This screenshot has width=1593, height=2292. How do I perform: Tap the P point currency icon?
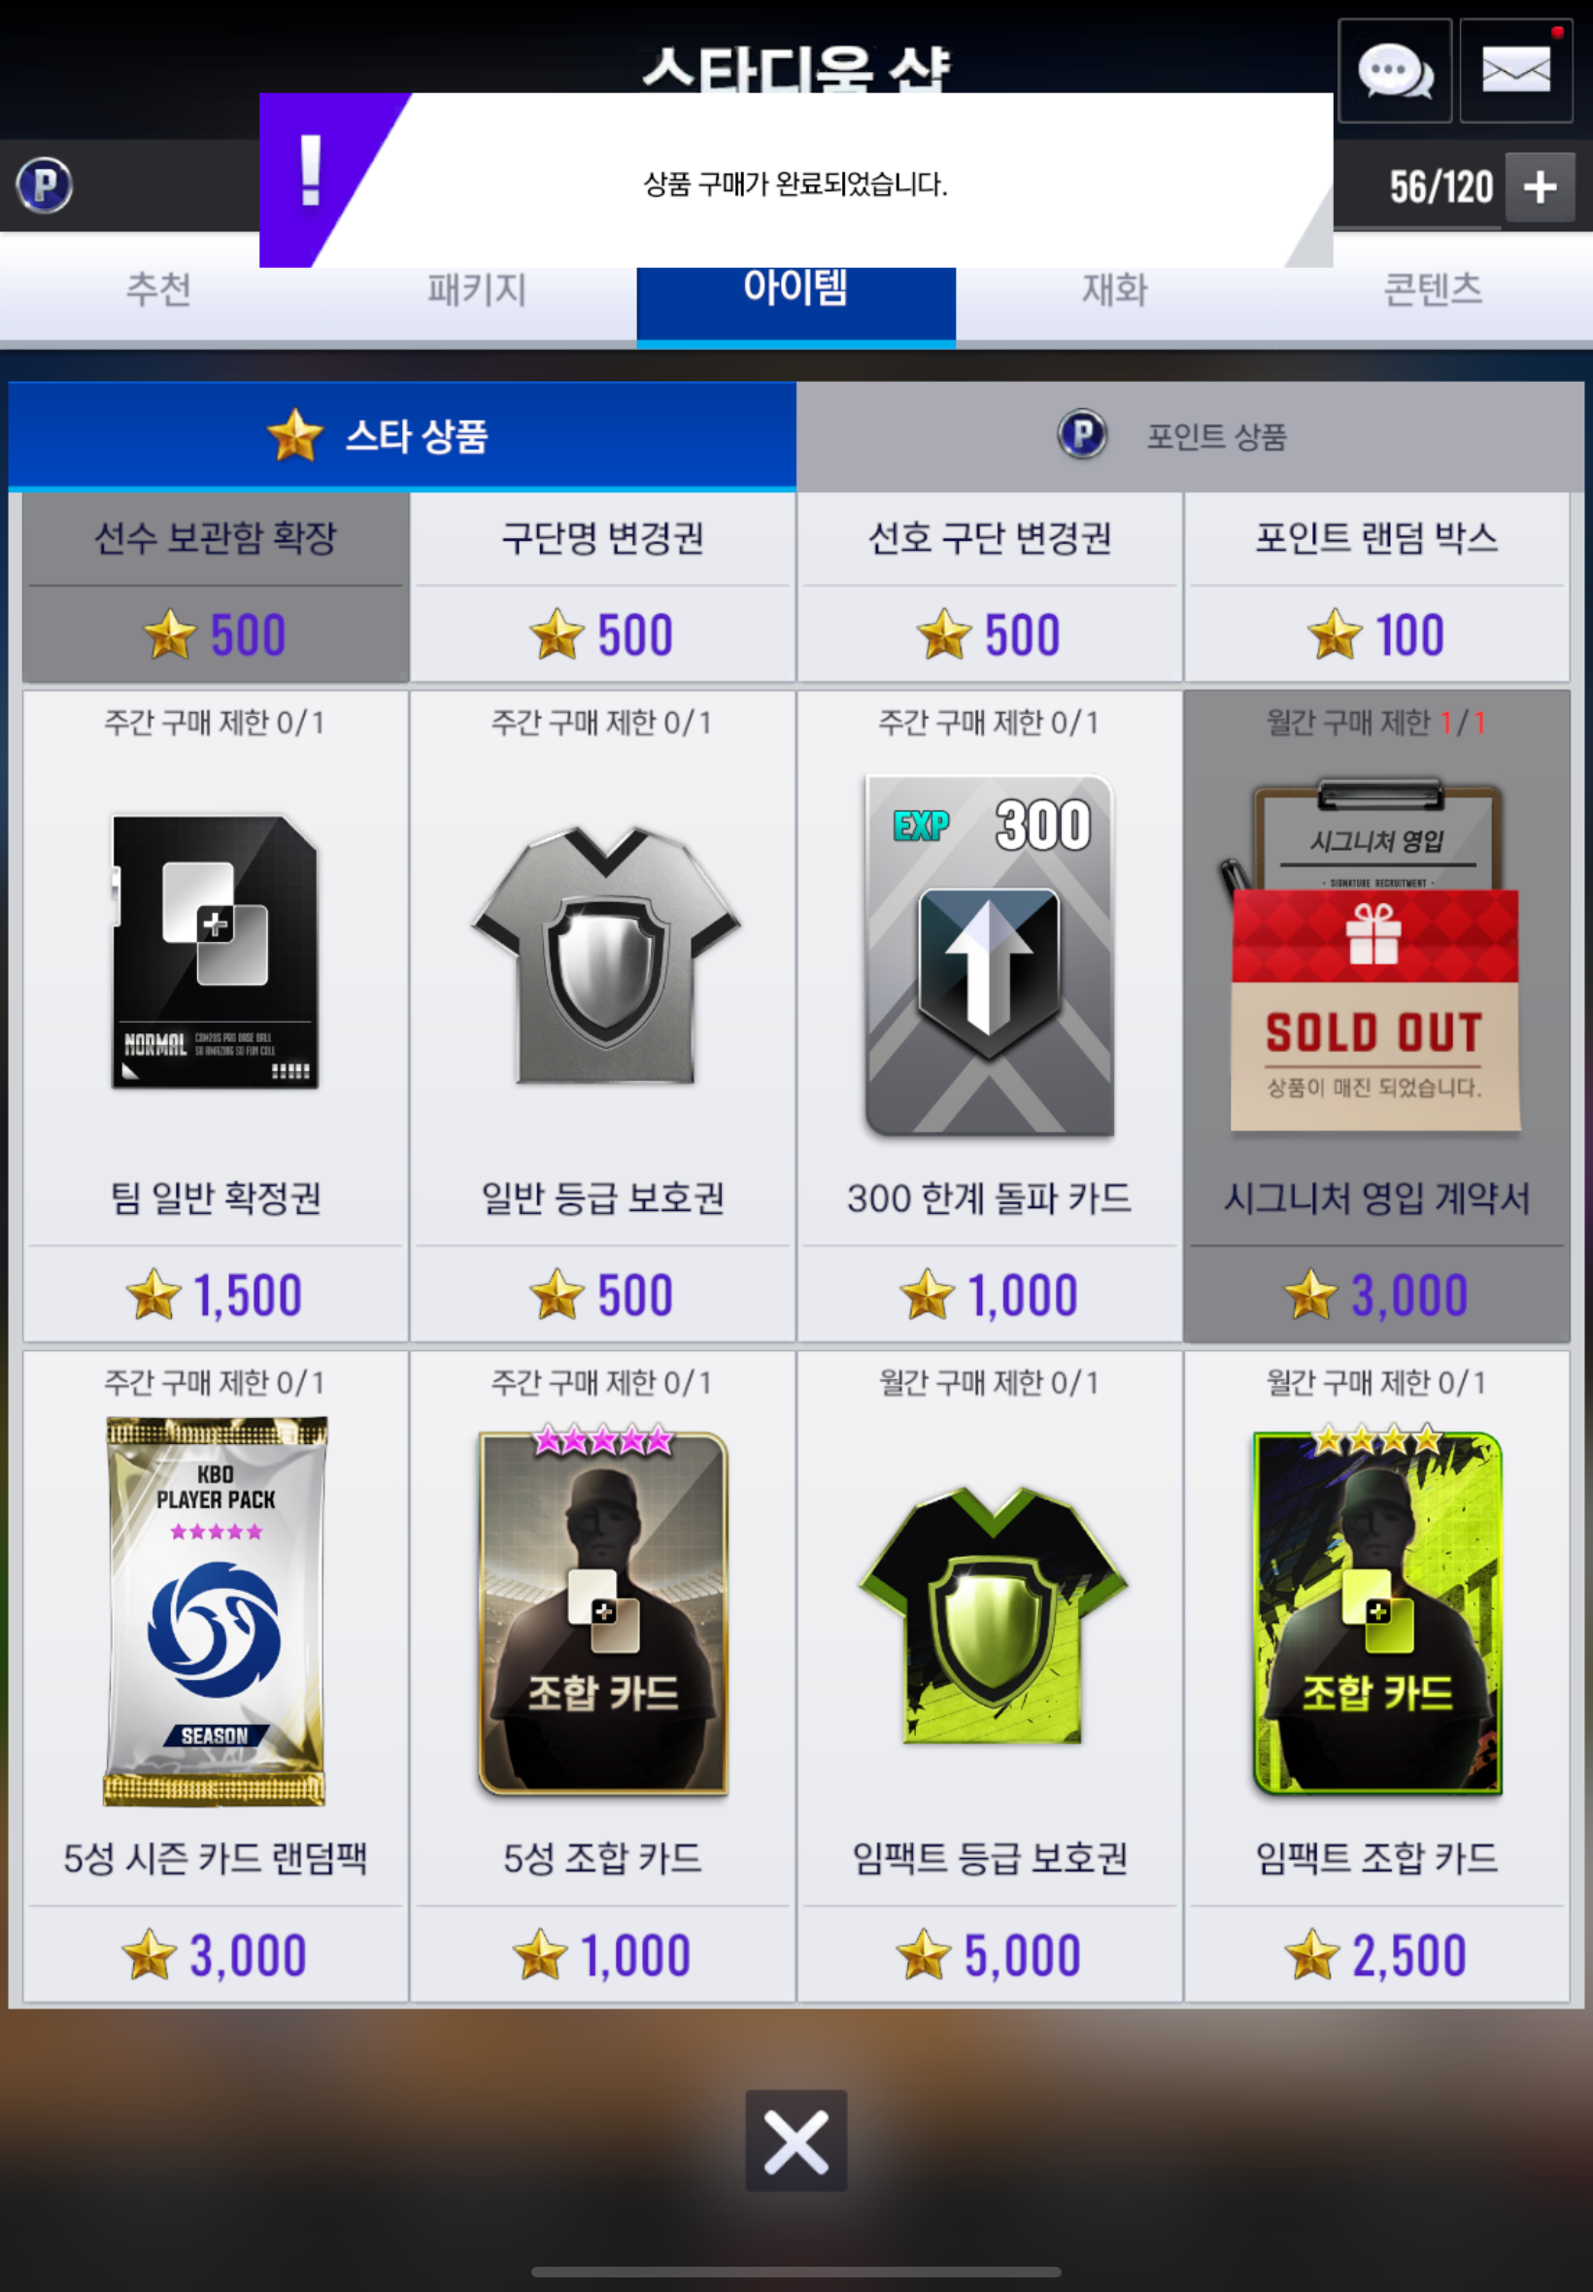click(44, 185)
